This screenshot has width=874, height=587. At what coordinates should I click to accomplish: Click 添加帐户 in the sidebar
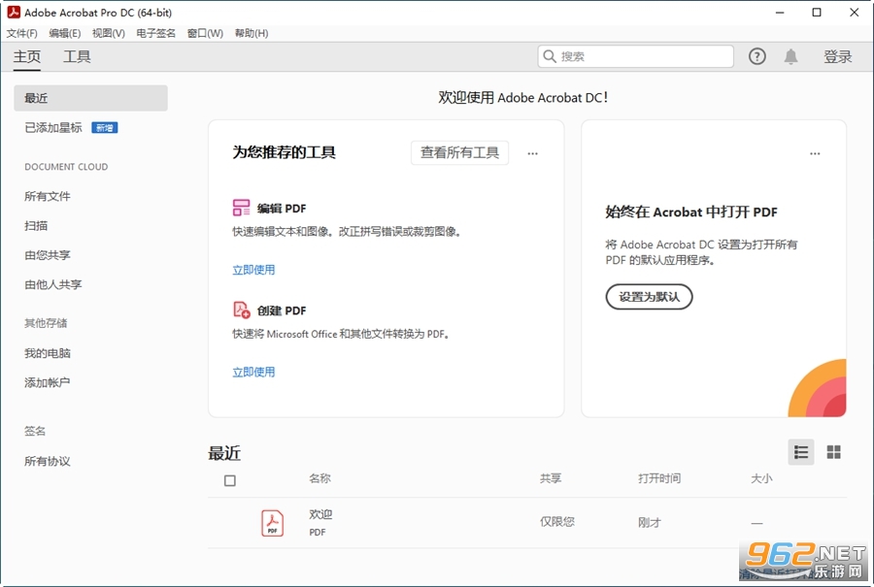(48, 382)
